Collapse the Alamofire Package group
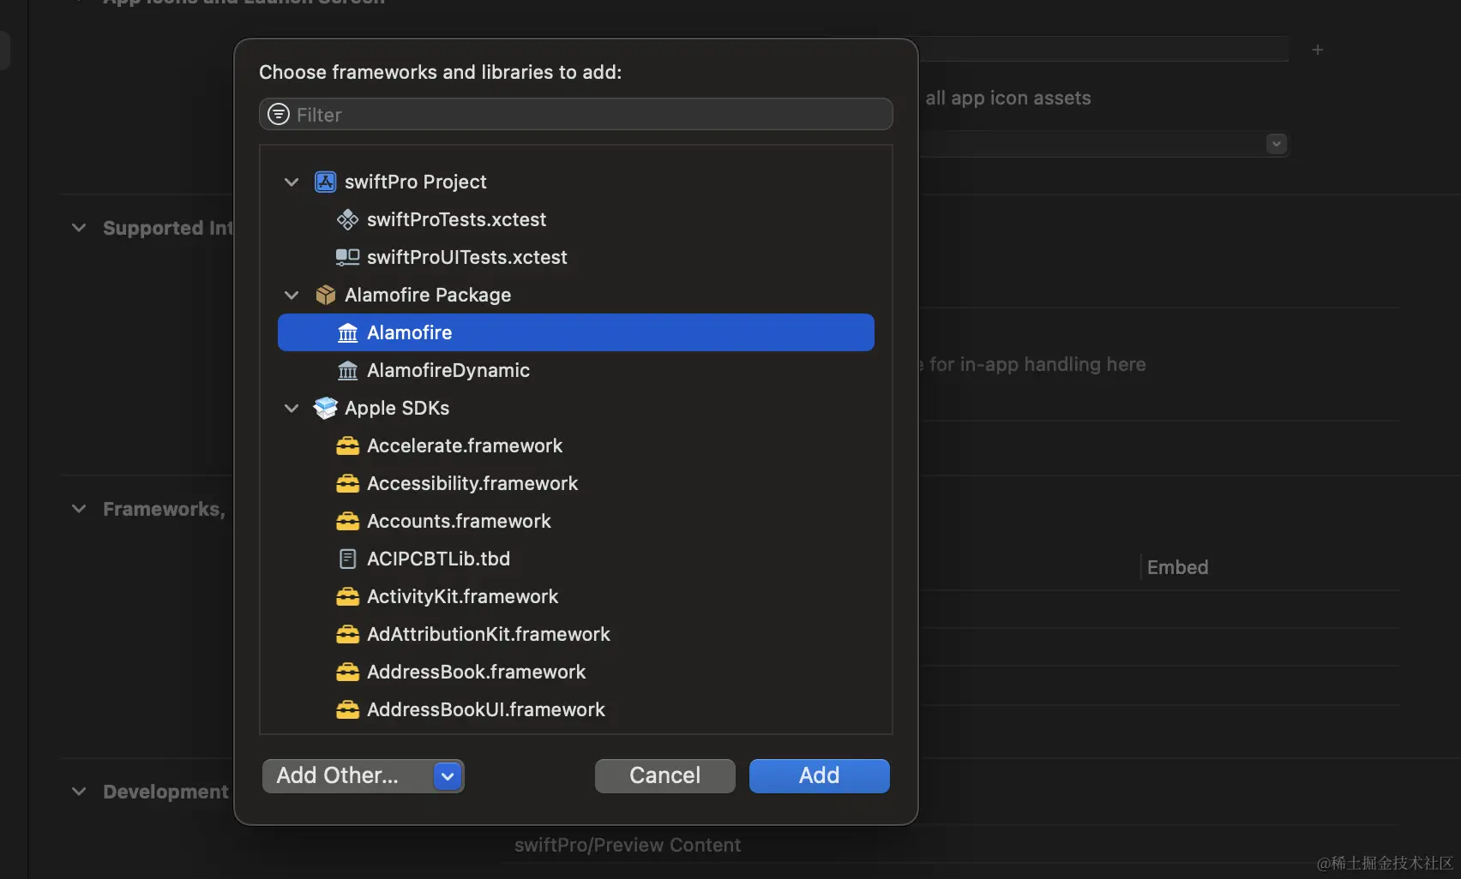This screenshot has height=879, width=1461. (292, 295)
